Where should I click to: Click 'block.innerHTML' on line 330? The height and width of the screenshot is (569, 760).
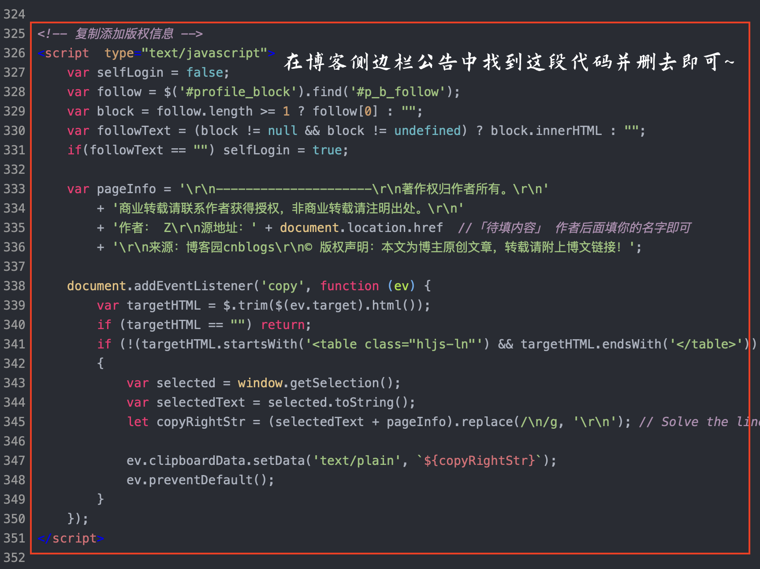click(x=546, y=131)
